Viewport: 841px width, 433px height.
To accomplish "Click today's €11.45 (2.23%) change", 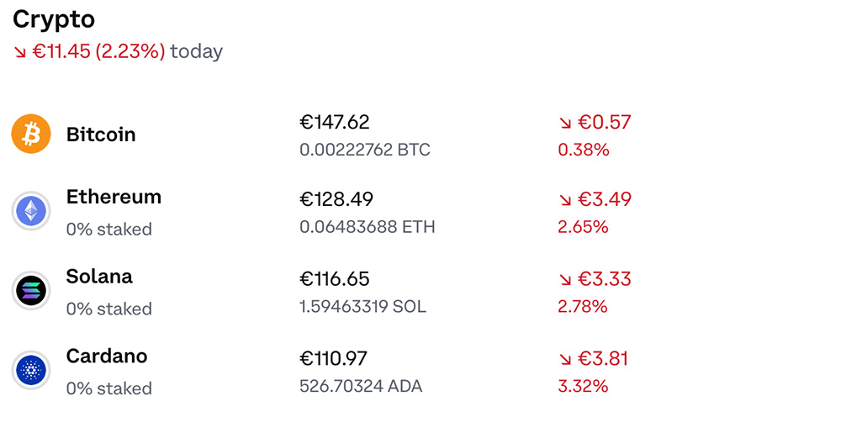I will tap(99, 51).
